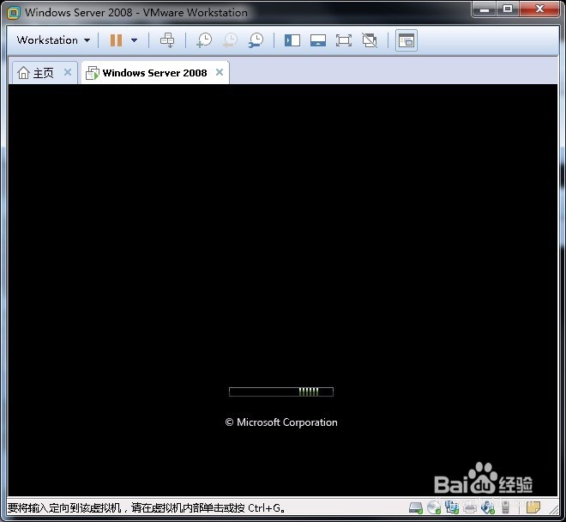Toggle the library sidebar view icon
The height and width of the screenshot is (522, 566).
coord(292,40)
